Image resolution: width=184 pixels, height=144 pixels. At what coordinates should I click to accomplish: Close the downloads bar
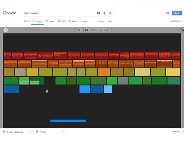click(181, 131)
